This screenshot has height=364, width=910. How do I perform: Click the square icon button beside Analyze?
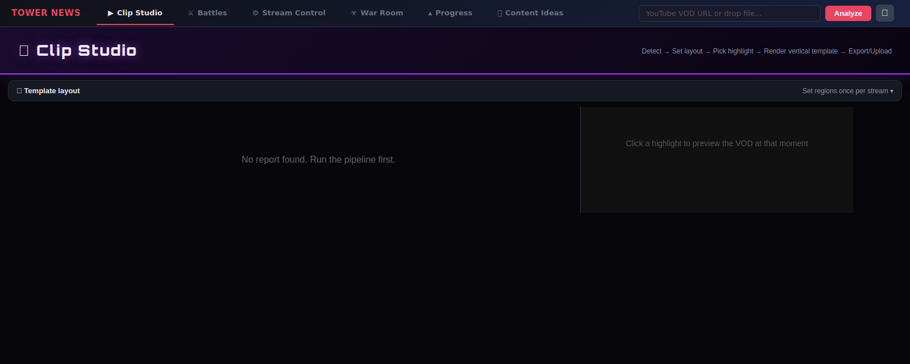point(885,13)
